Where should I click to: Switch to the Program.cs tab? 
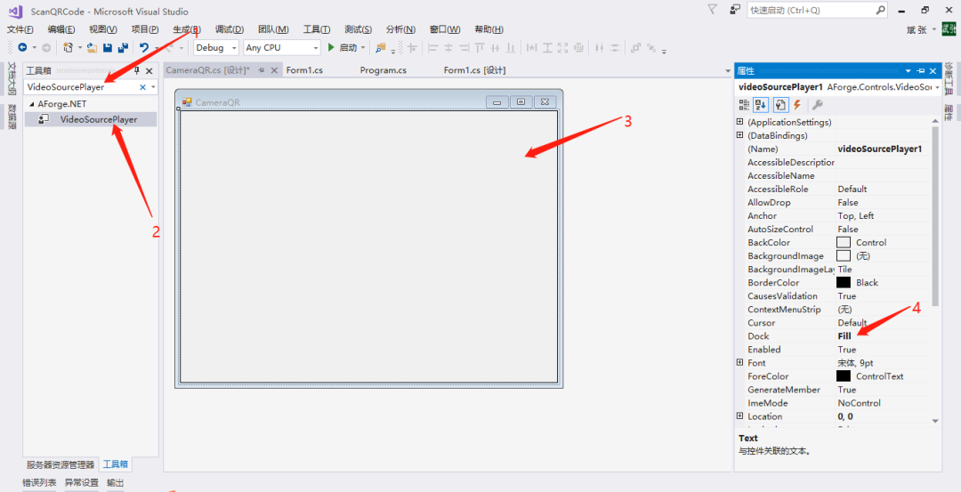pyautogui.click(x=383, y=70)
